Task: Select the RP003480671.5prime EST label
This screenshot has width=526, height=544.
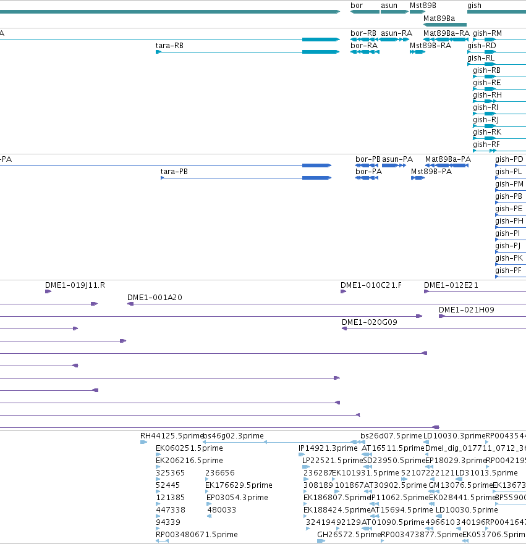Action: [x=197, y=535]
